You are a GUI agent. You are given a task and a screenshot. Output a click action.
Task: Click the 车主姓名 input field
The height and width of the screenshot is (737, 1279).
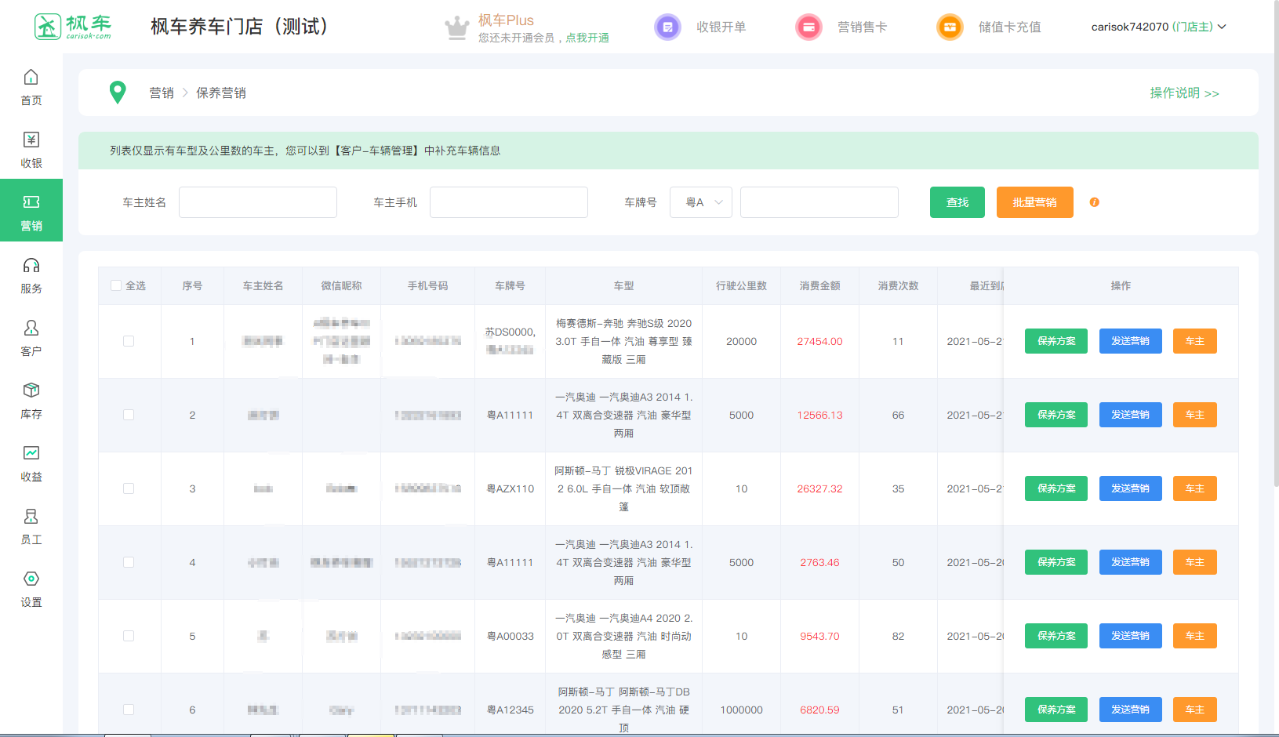coord(258,202)
